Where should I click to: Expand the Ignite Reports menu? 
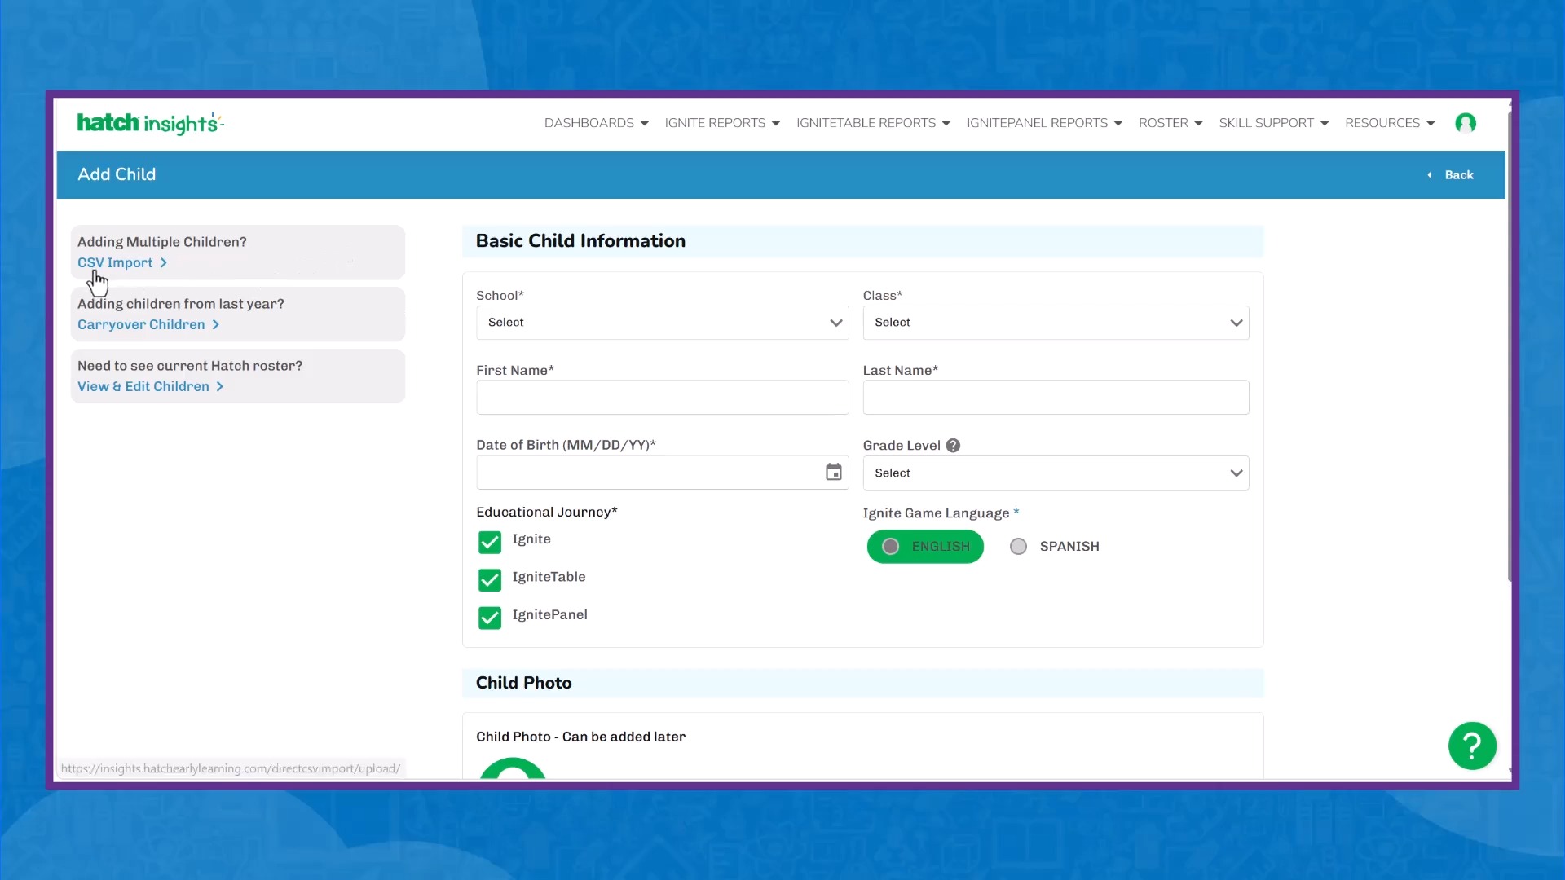point(722,123)
